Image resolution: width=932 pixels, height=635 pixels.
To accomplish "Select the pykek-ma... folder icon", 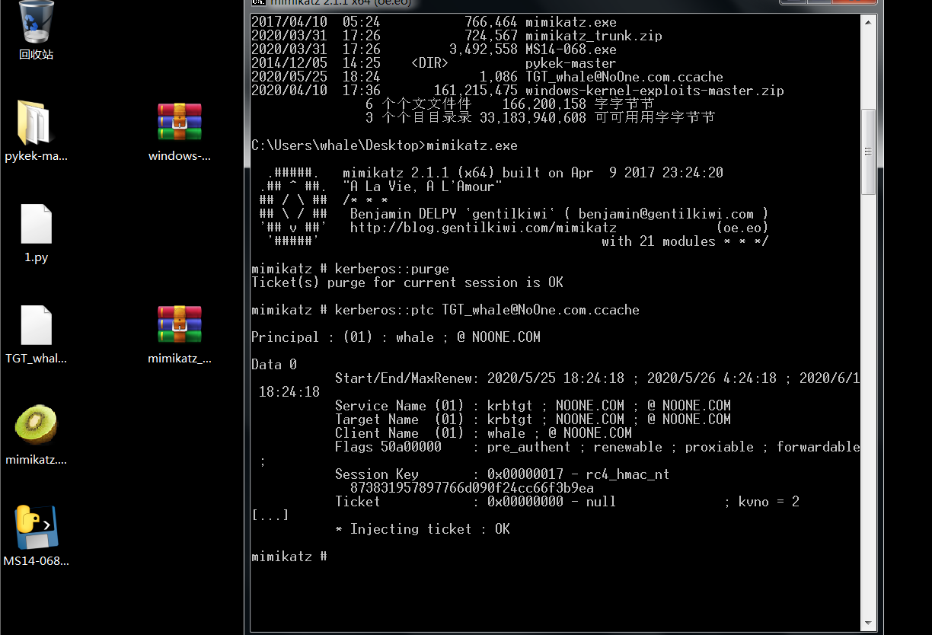I will 36,131.
